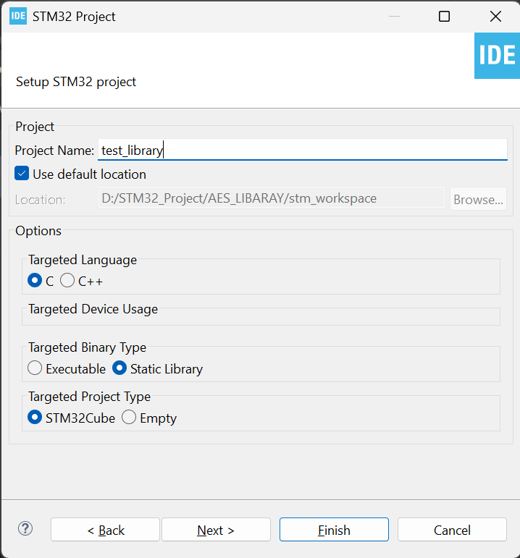520x558 pixels.
Task: Maximize the STM32 Project dialog window
Action: pyautogui.click(x=444, y=16)
